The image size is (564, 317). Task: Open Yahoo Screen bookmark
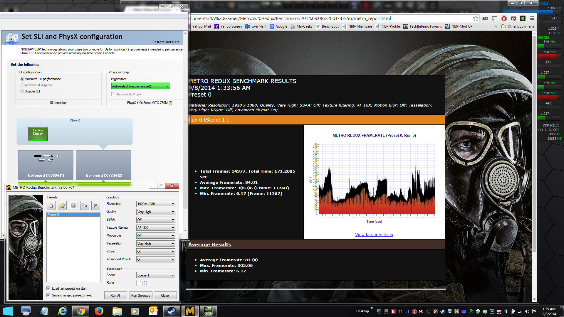(x=228, y=26)
